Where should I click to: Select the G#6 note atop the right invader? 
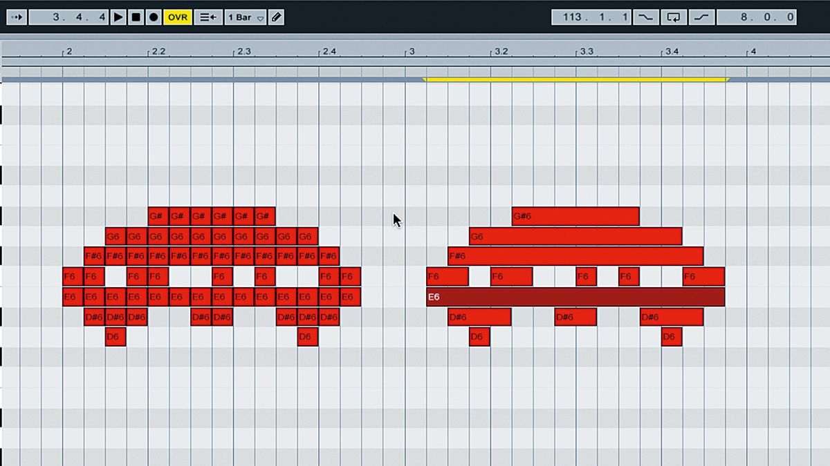[574, 215]
